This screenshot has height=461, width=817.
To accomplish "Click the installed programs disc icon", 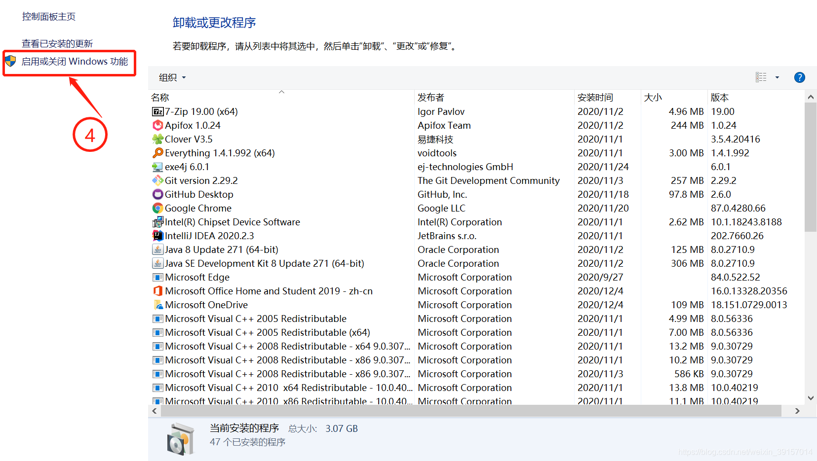I will pos(180,438).
